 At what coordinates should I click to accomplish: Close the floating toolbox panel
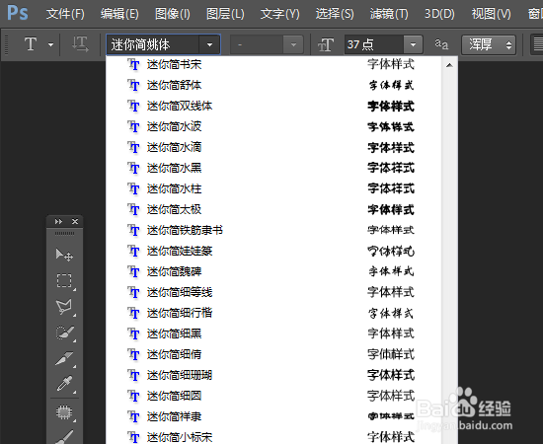click(x=75, y=221)
